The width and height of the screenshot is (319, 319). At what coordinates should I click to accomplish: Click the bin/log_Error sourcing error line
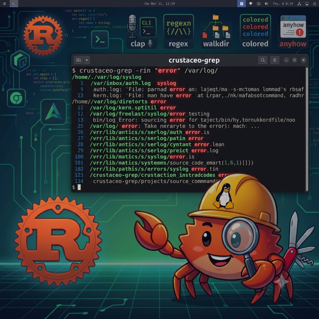coord(187,120)
